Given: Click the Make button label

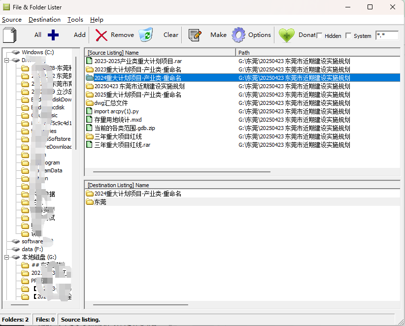Looking at the screenshot, I should point(218,35).
